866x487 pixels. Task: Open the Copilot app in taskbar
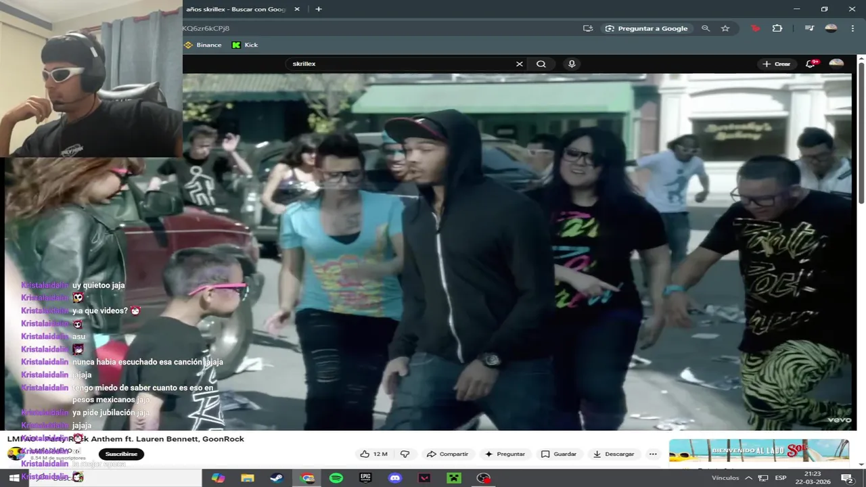[x=218, y=478]
